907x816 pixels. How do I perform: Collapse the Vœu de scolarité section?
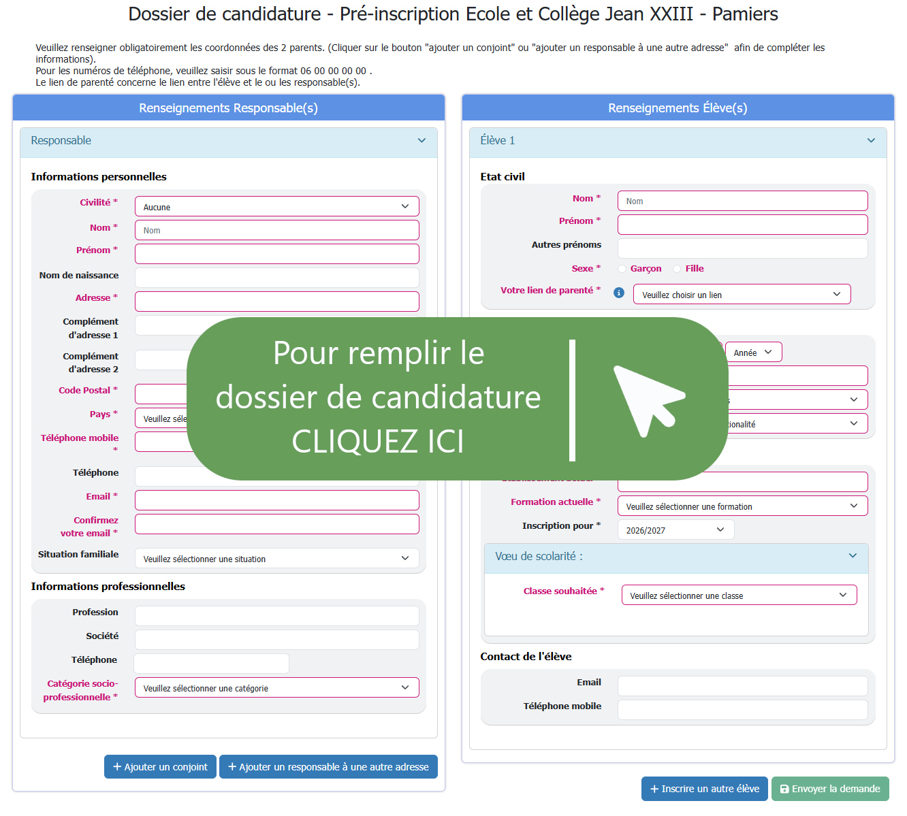tap(853, 556)
